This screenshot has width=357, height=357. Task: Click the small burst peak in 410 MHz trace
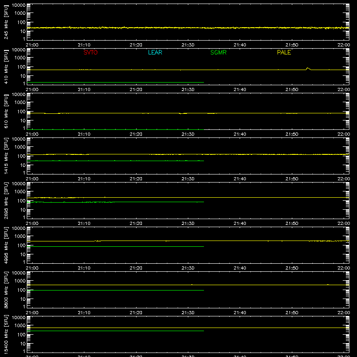click(308, 68)
